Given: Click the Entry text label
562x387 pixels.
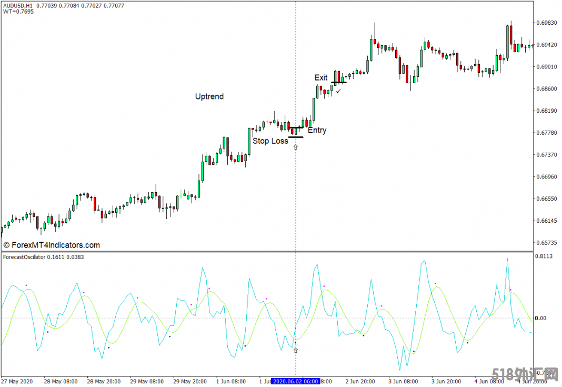Looking at the screenshot, I should 317,131.
